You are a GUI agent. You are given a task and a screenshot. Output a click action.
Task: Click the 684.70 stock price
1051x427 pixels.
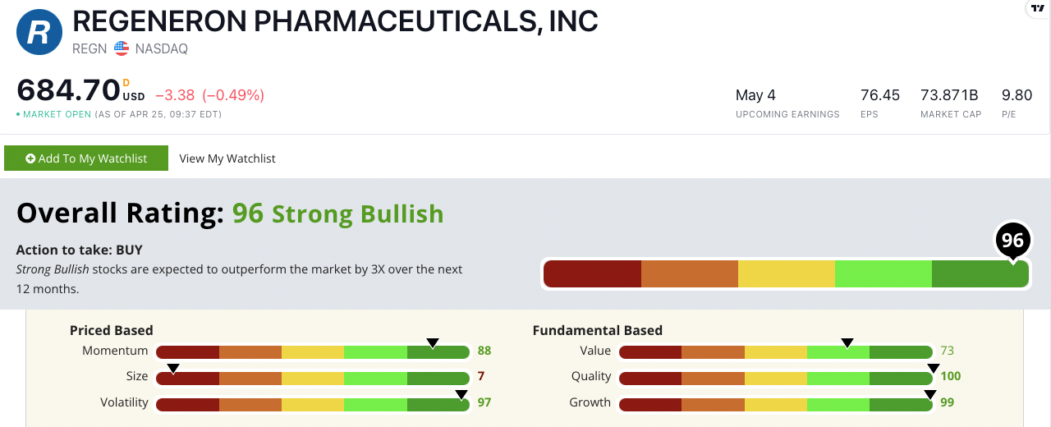click(x=68, y=90)
